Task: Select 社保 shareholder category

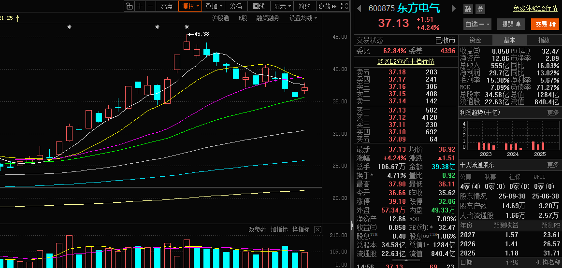Action: click(515, 177)
